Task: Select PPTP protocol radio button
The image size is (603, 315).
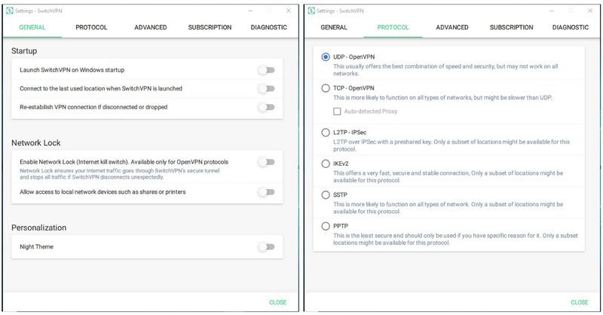Action: pos(326,226)
